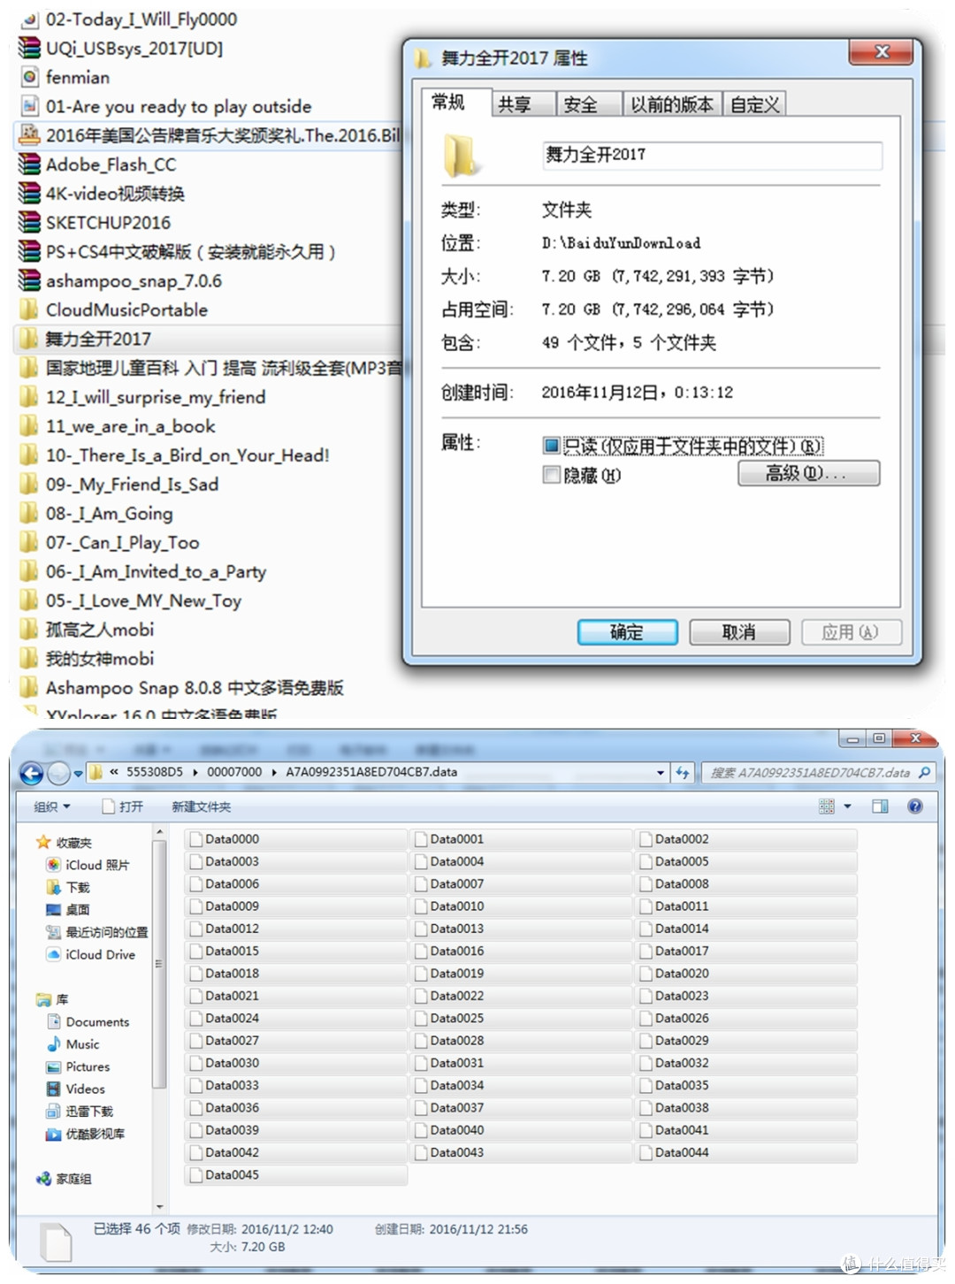Enable the 隐藏 hidden checkbox
This screenshot has width=955, height=1284.
click(551, 475)
